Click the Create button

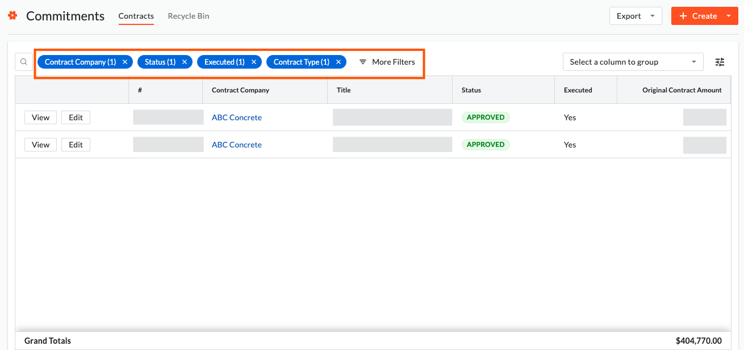(701, 15)
